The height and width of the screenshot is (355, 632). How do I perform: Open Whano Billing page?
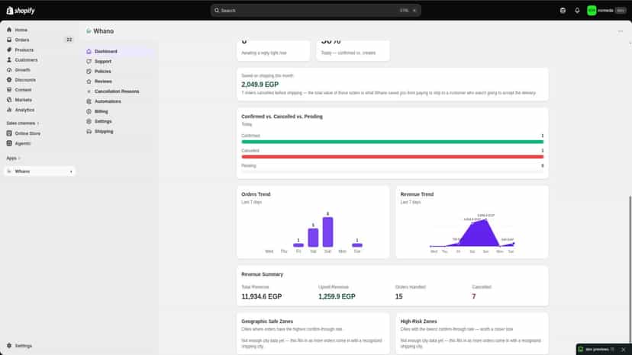point(102,111)
